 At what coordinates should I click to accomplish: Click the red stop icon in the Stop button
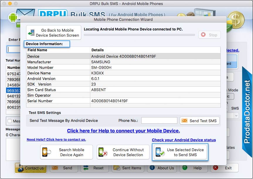[x=203, y=35]
